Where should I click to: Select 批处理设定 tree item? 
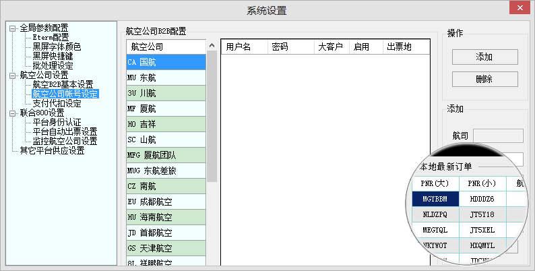point(53,65)
